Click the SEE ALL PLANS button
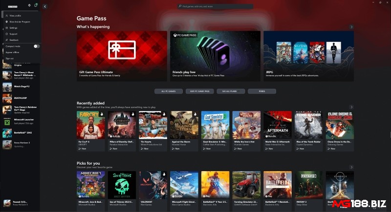This screenshot has width=391, height=212. pyautogui.click(x=231, y=91)
